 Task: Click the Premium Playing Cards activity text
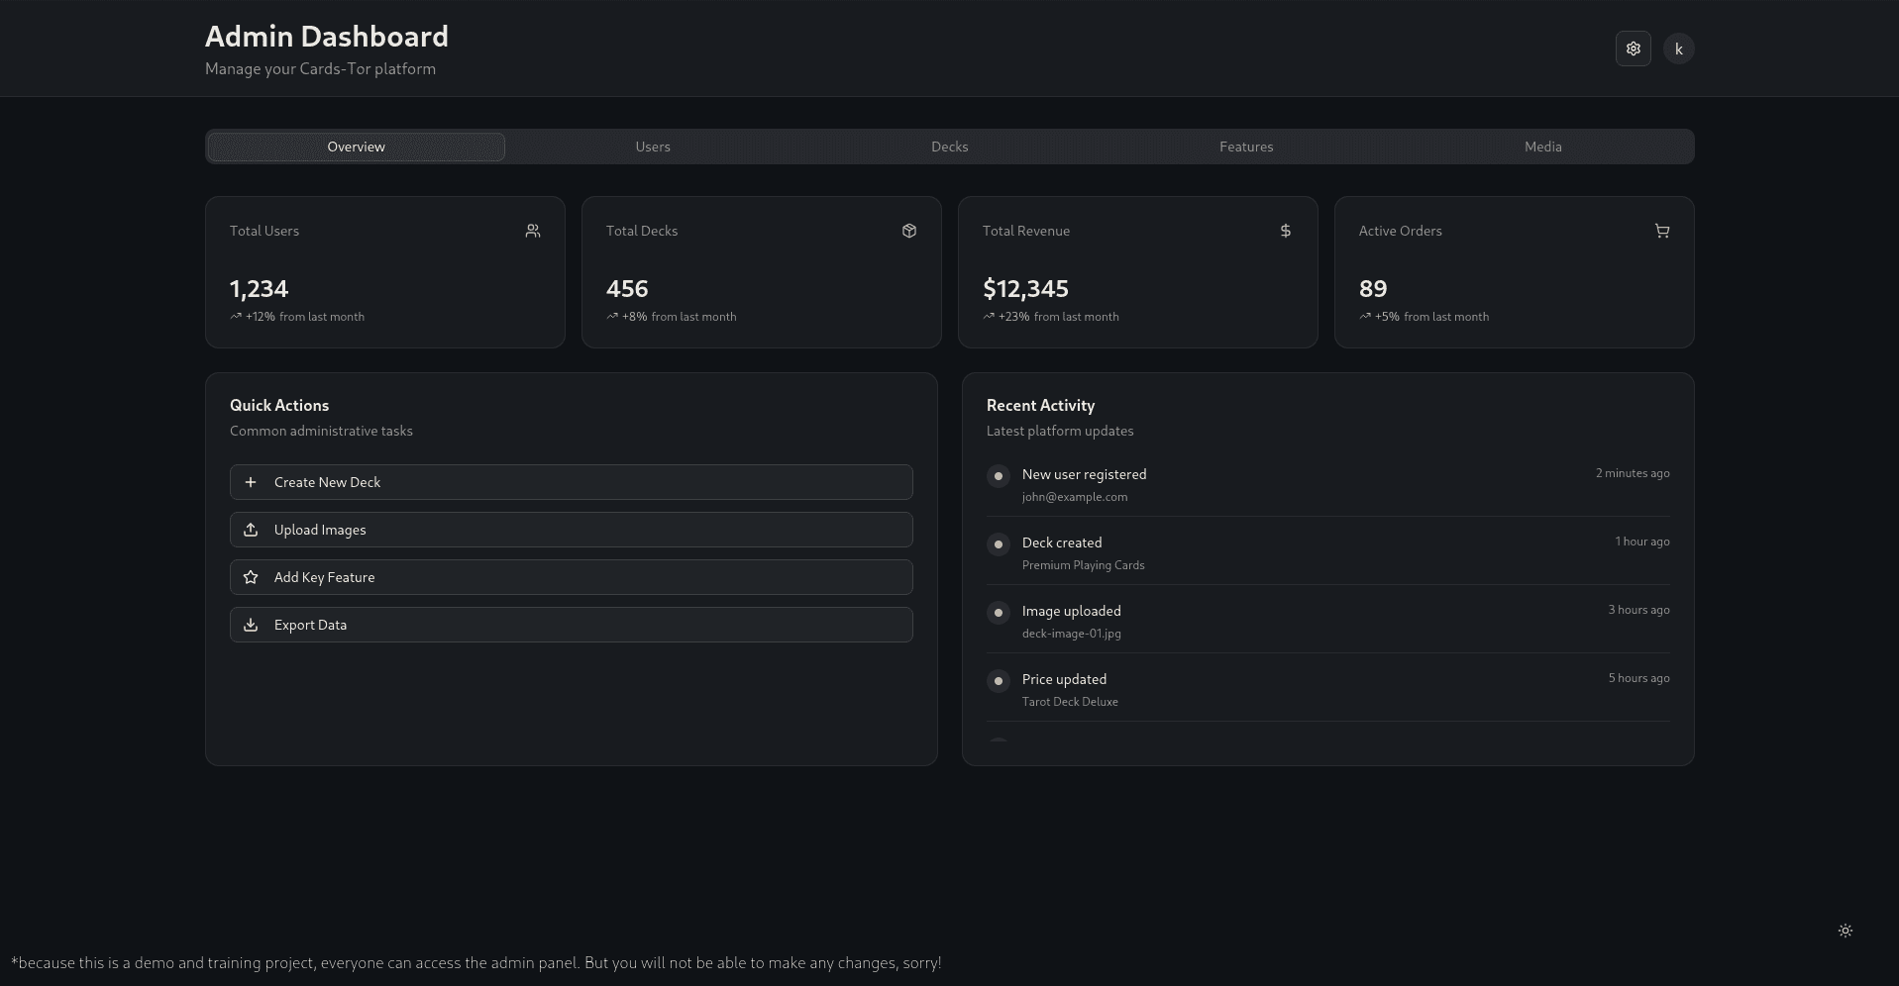point(1084,565)
